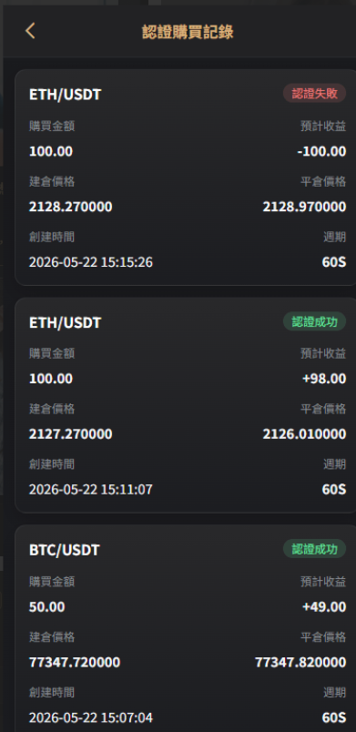This screenshot has height=732, width=356.
Task: Click opening price 2128.270000
Action: tap(70, 207)
